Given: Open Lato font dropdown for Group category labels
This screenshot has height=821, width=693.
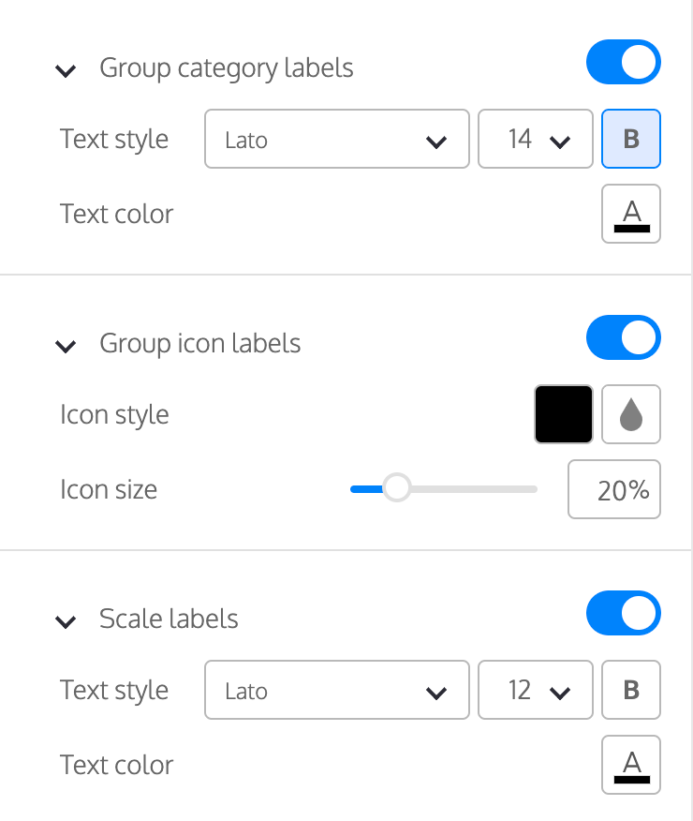Looking at the screenshot, I should pos(337,139).
